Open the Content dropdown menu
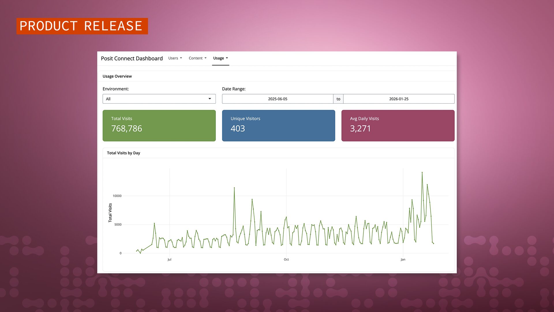 197,58
